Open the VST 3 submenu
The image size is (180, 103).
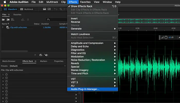point(93,82)
